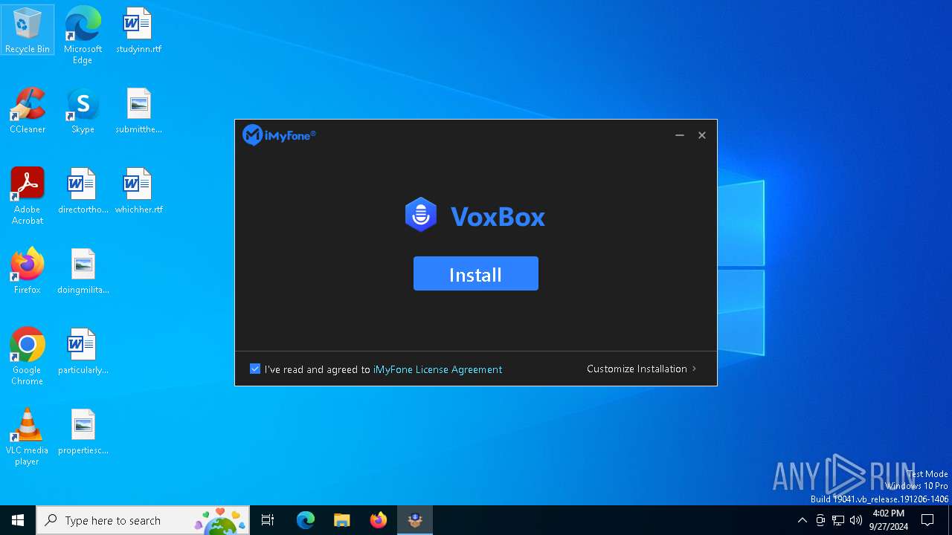The image size is (952, 535).
Task: Select the Skype desktop shortcut
Action: (83, 111)
